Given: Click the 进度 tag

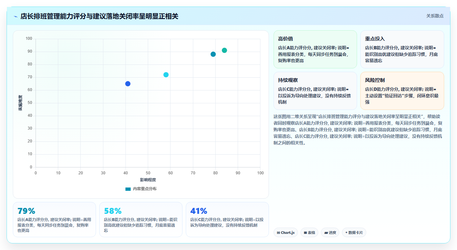Looking at the screenshot, I should pyautogui.click(x=330, y=233).
